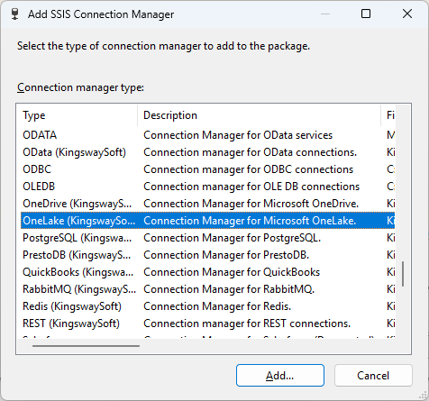Click the dialog's title bar app icon
The height and width of the screenshot is (401, 429).
[x=14, y=14]
